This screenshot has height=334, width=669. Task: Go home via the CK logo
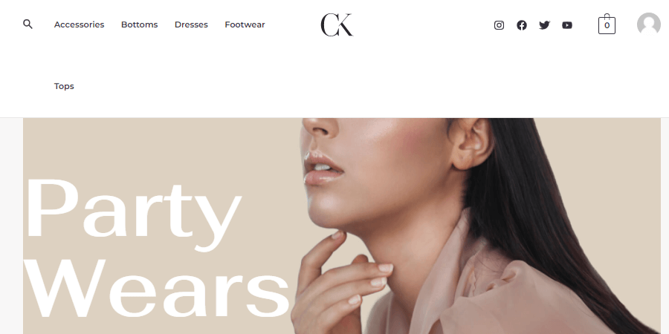click(x=337, y=24)
